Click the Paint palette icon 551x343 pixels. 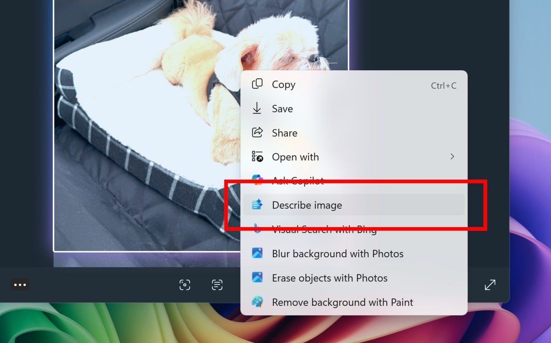tap(257, 302)
